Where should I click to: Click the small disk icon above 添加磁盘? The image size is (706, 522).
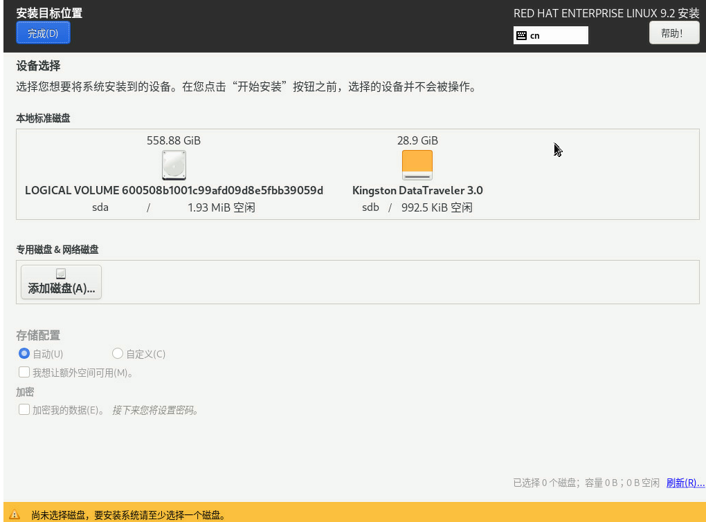pos(61,274)
